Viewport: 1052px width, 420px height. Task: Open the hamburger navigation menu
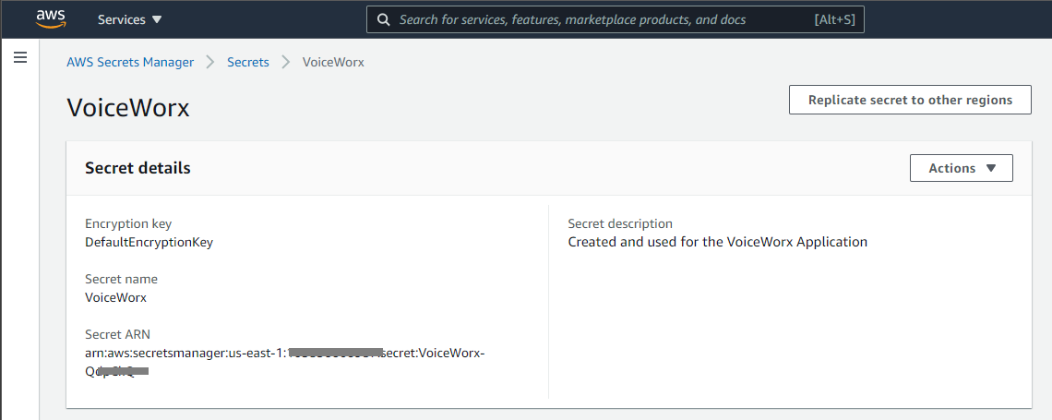[x=19, y=58]
